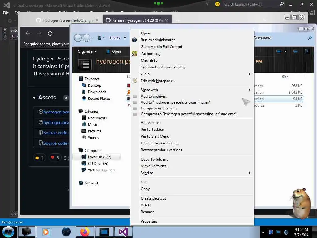Click Visual Studio icon on taskbar
The image size is (317, 238).
click(123, 232)
